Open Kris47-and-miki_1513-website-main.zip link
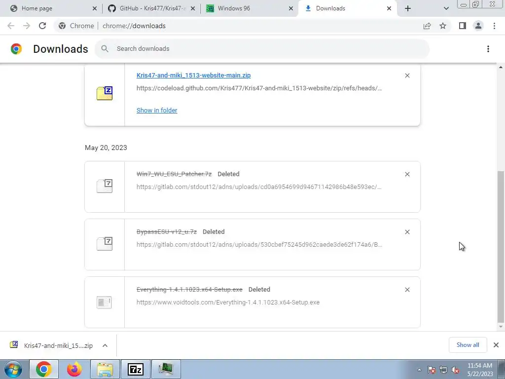This screenshot has height=379, width=505. (x=193, y=76)
